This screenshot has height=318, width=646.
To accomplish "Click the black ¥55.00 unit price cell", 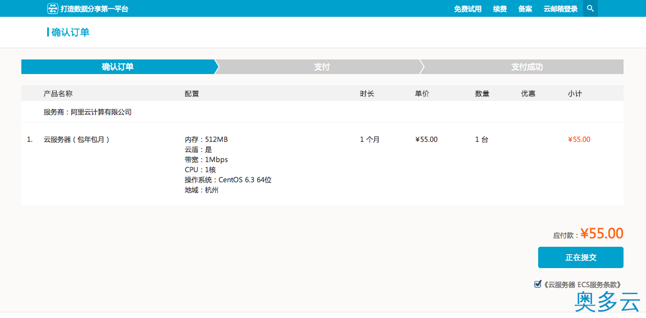I will pyautogui.click(x=426, y=140).
